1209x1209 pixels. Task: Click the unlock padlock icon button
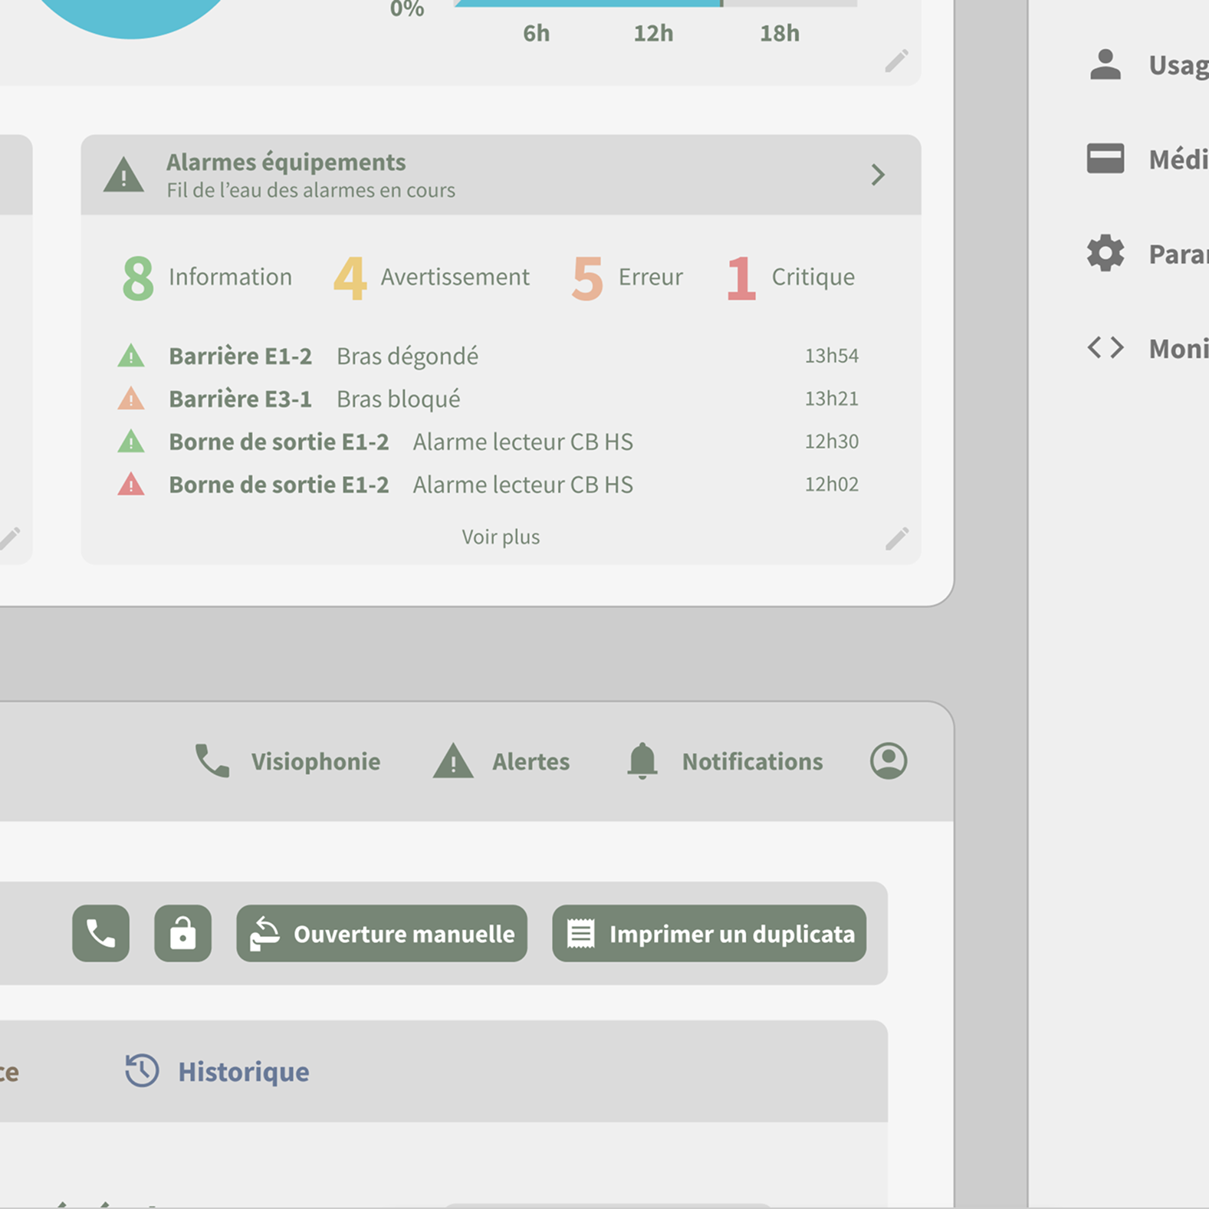(x=182, y=933)
